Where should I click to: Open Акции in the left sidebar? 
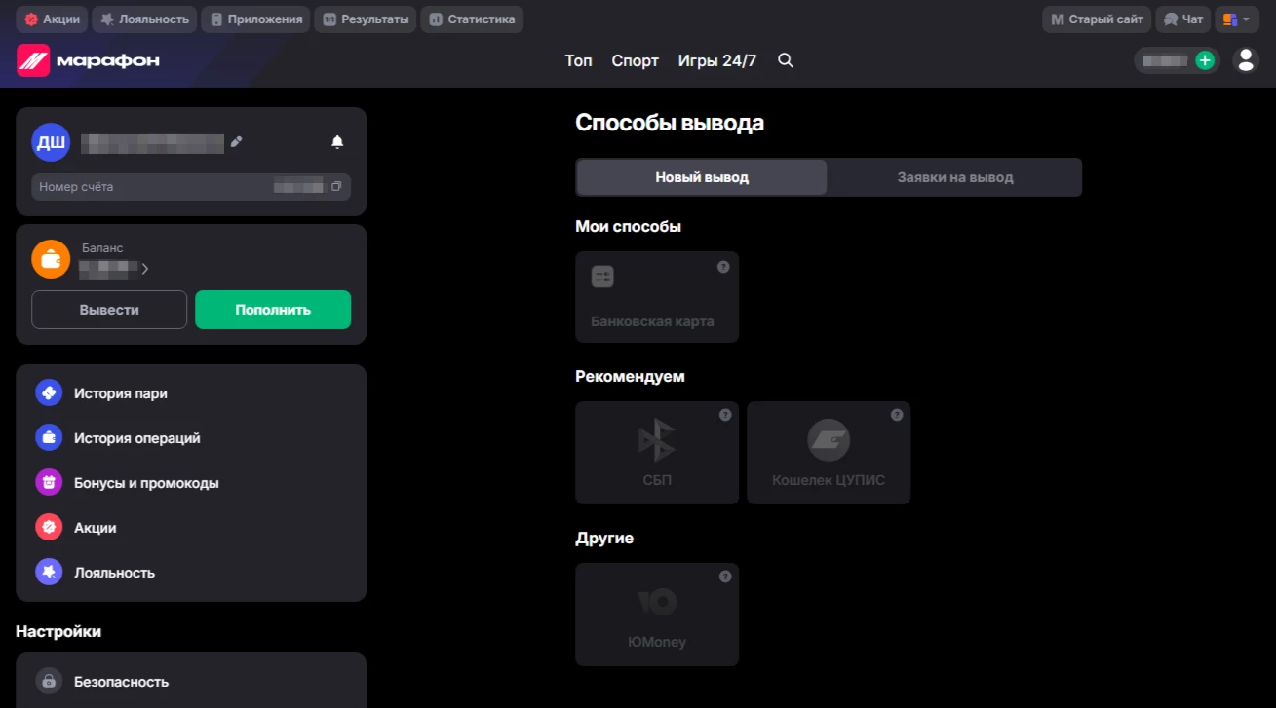(x=191, y=528)
